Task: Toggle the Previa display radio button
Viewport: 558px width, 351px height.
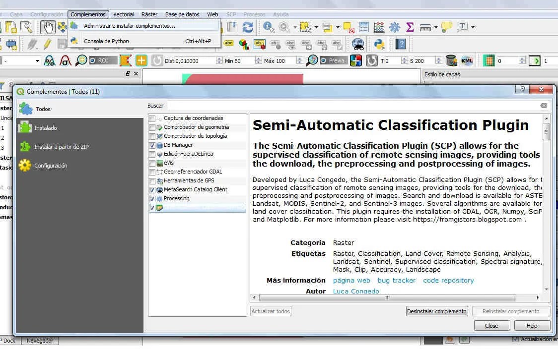Action: click(324, 61)
